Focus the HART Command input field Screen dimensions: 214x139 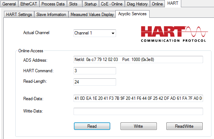pos(95,71)
